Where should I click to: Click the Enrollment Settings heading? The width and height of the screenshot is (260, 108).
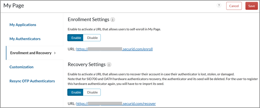[88, 20]
